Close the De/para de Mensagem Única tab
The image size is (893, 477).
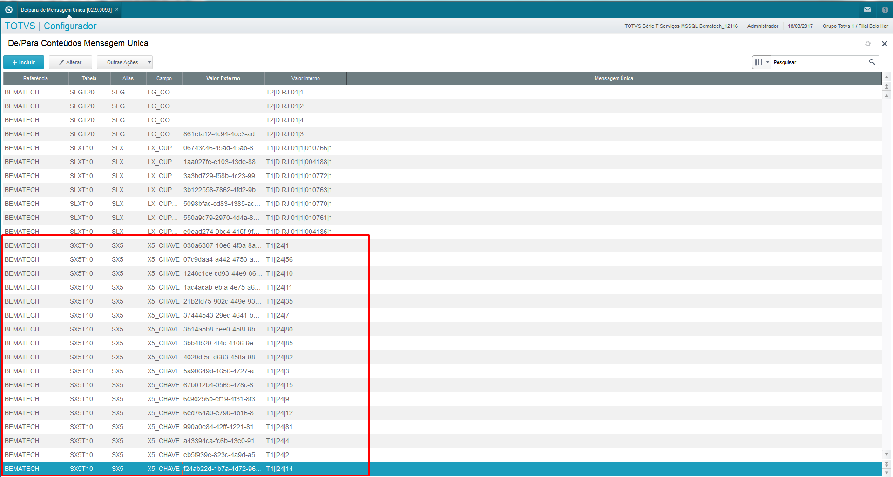coord(117,9)
